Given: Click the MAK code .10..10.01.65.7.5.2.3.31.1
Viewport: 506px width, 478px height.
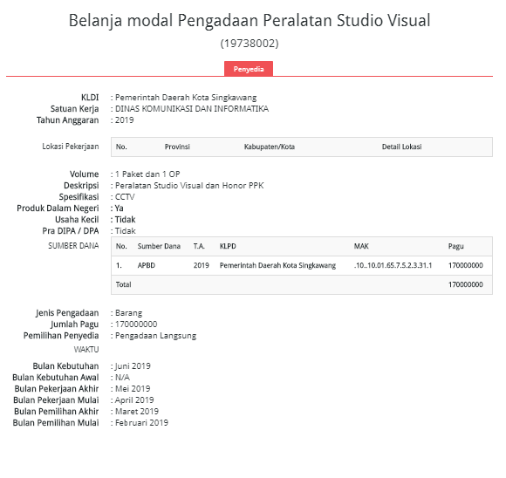Looking at the screenshot, I should 393,266.
